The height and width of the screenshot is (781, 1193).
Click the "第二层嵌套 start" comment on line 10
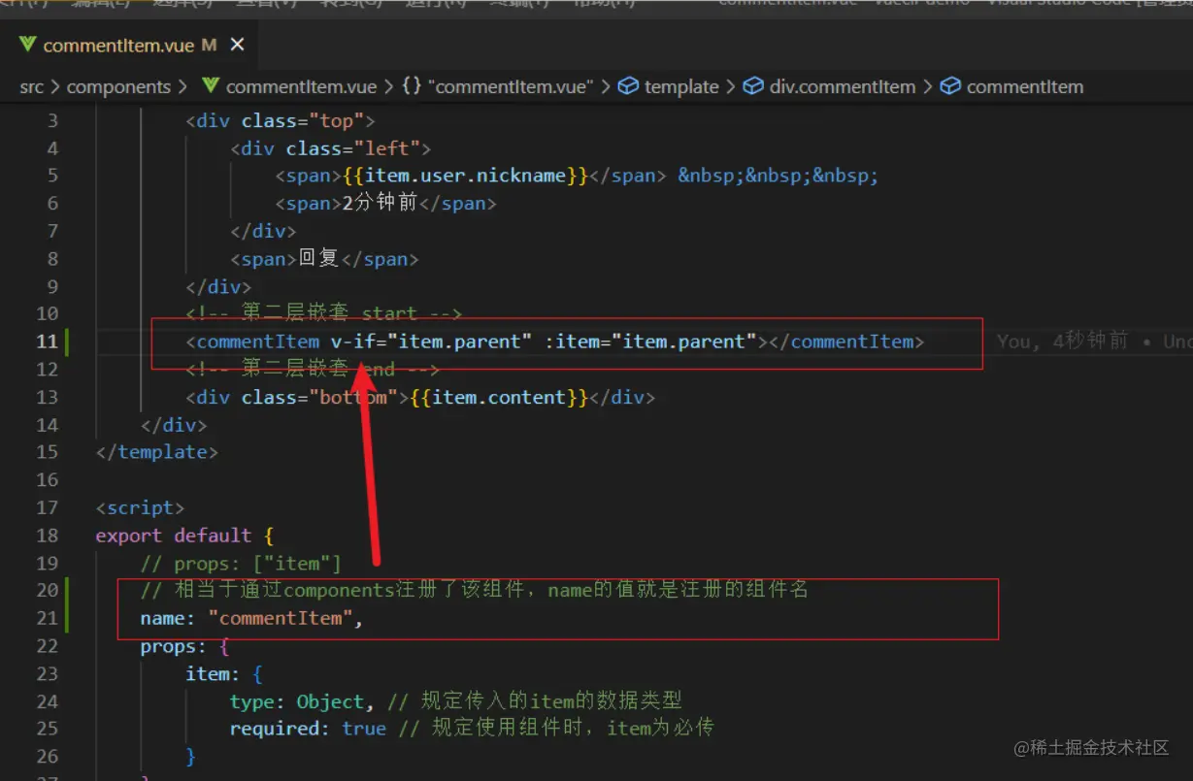(x=324, y=314)
